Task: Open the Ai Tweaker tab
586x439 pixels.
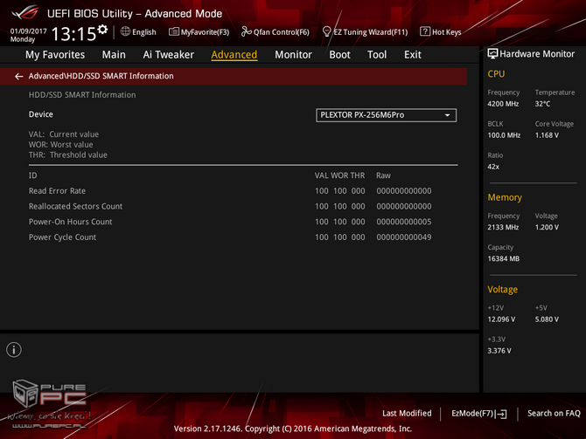Action: [x=168, y=54]
